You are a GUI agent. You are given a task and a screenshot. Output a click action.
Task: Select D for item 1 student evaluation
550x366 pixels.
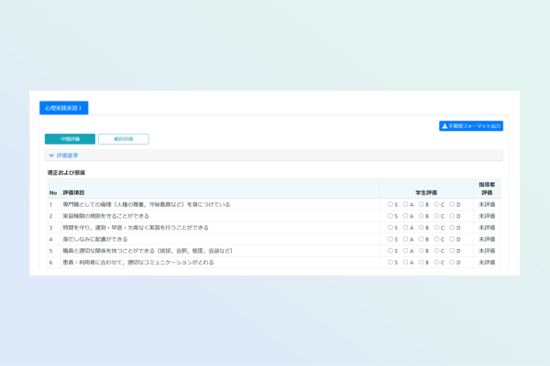pos(454,204)
